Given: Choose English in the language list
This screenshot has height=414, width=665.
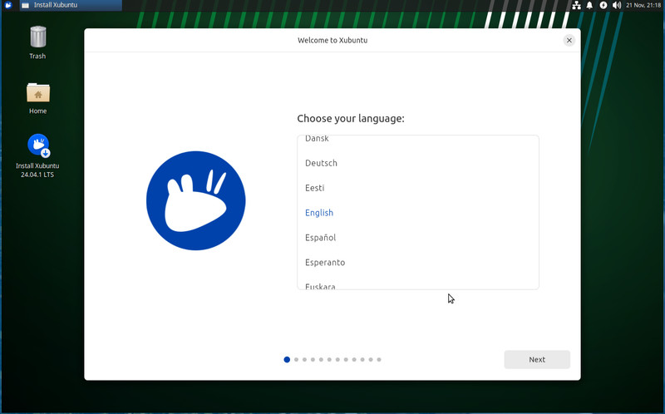Looking at the screenshot, I should pyautogui.click(x=418, y=213).
